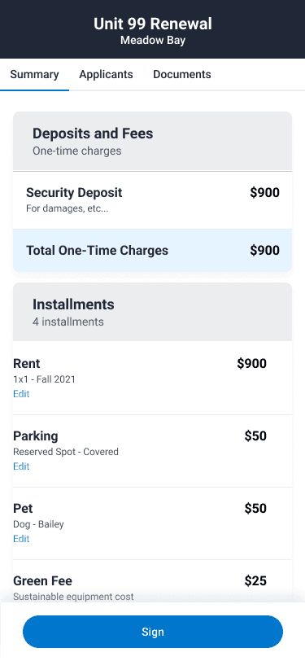This screenshot has height=661, width=305.
Task: Select the Rent row heading
Action: [27, 363]
